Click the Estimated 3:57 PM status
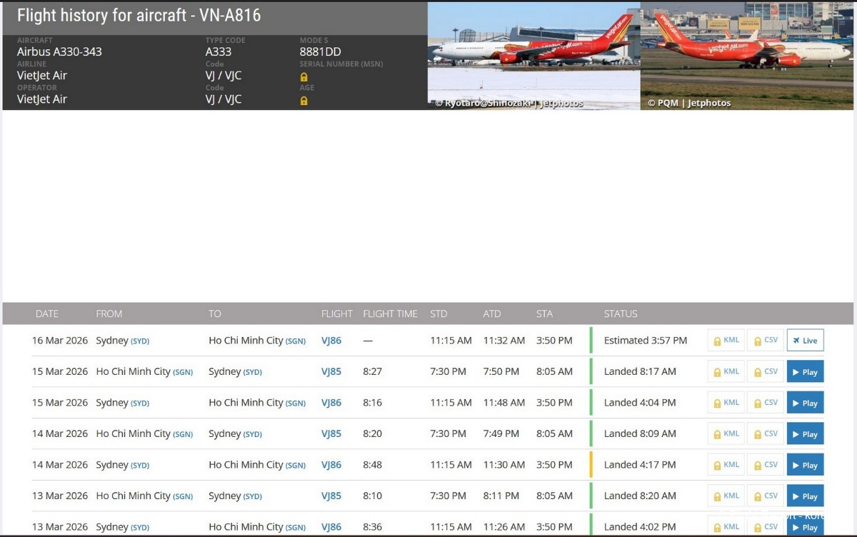The image size is (857, 537). pyautogui.click(x=646, y=341)
